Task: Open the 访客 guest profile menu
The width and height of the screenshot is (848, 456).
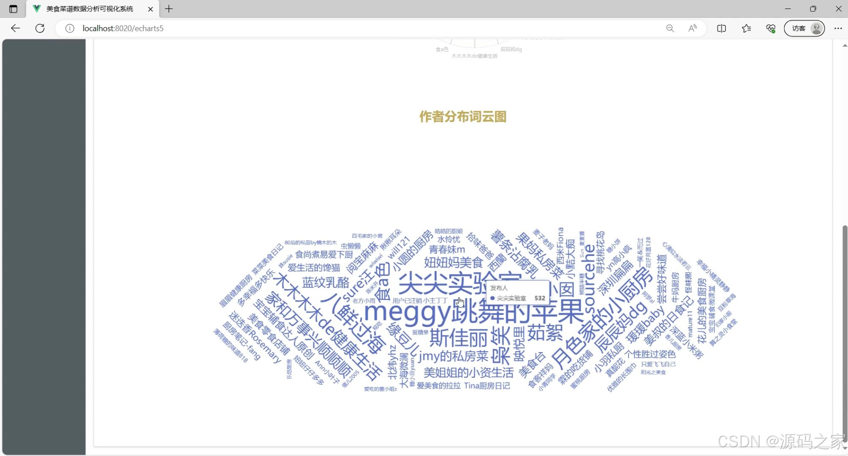Action: point(804,28)
